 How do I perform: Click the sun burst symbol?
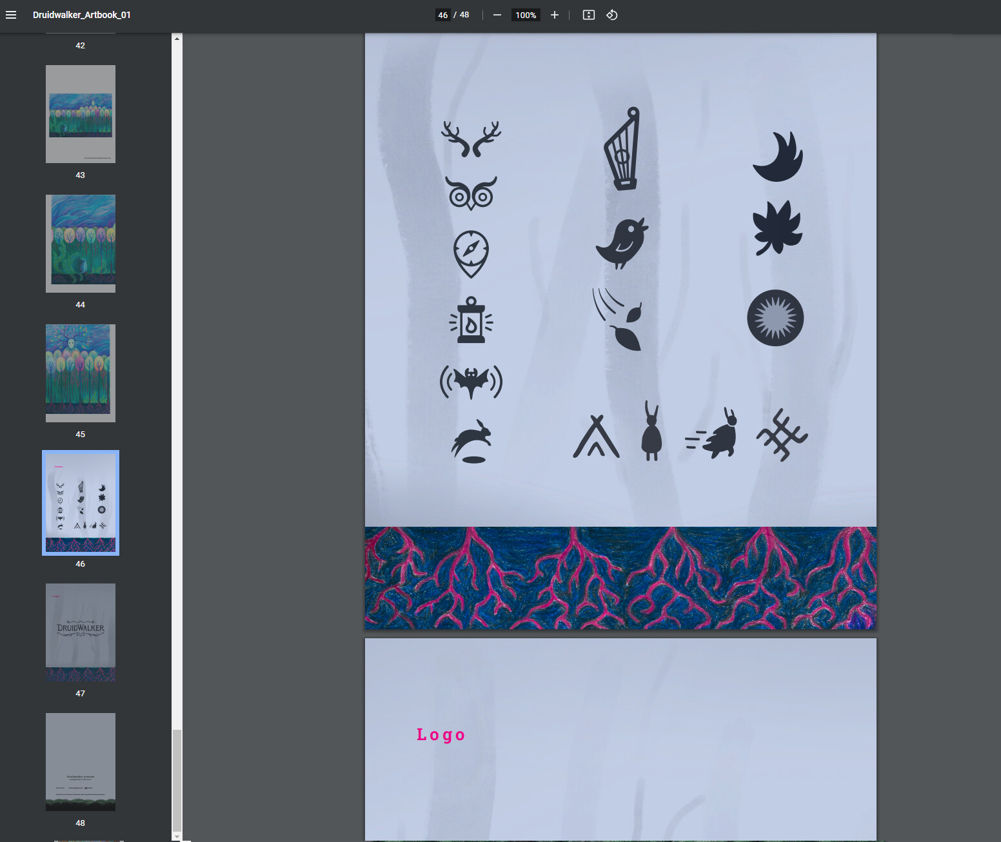[x=775, y=317]
